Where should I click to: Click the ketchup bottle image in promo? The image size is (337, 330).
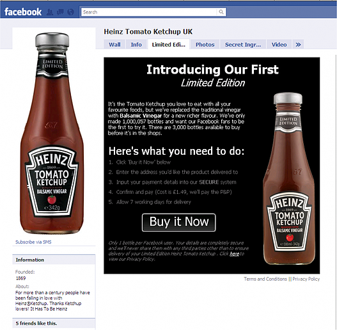(x=289, y=178)
